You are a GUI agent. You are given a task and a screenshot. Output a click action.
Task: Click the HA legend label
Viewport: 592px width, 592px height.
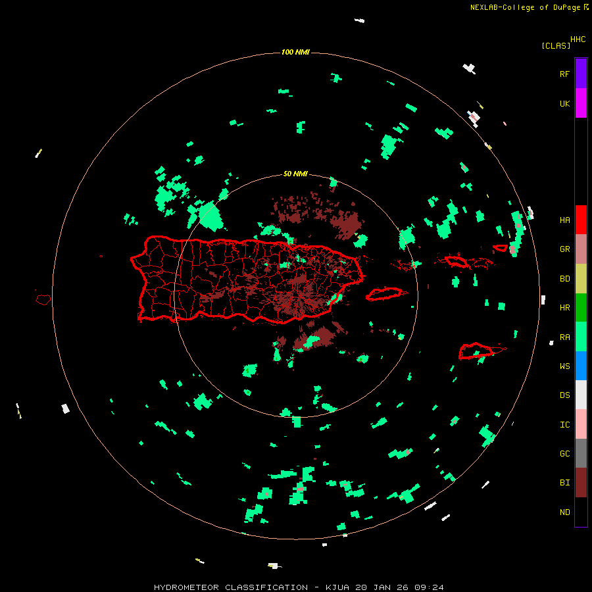pos(564,220)
